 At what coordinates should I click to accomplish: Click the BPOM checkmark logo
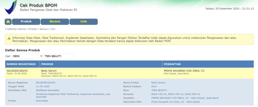pos(11,7)
